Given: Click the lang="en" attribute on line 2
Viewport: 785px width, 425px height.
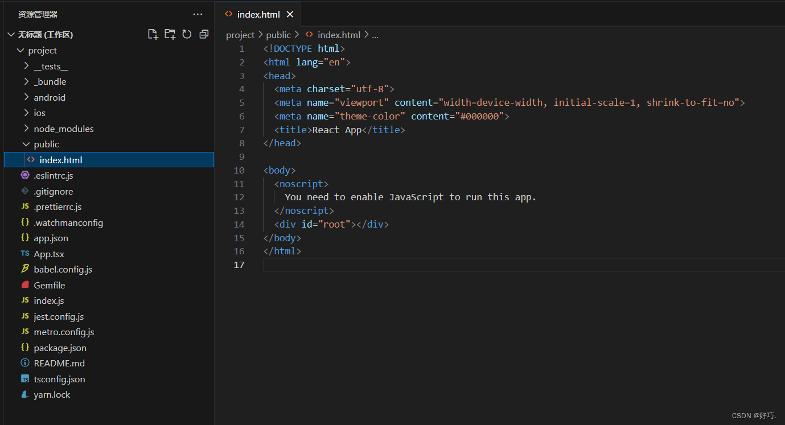Looking at the screenshot, I should pos(320,63).
